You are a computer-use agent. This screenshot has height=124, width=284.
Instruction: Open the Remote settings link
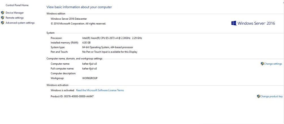point(15,18)
